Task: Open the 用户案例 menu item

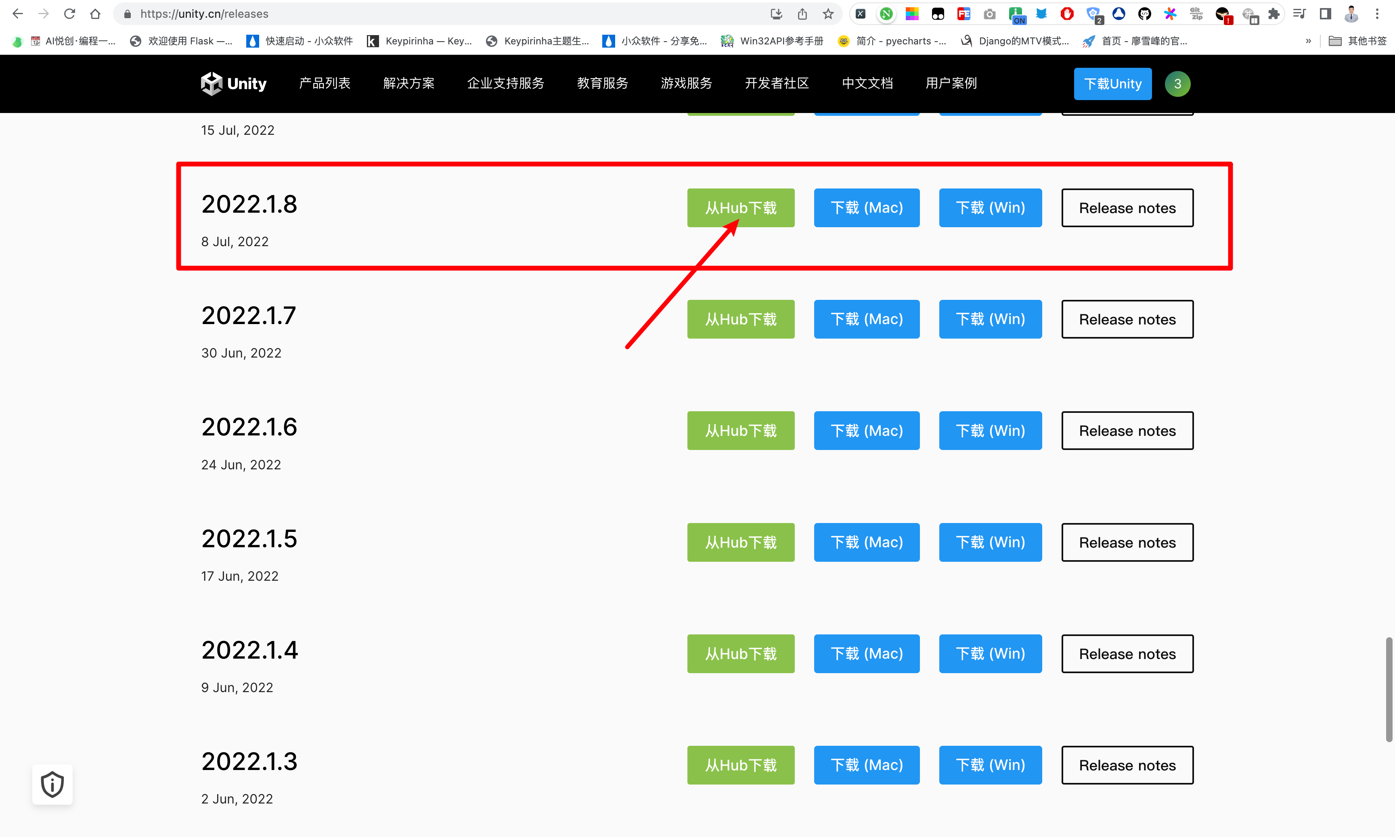Action: (952, 84)
